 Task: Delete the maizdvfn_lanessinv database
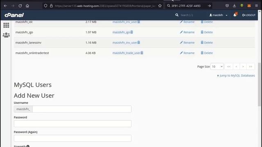click(x=207, y=42)
